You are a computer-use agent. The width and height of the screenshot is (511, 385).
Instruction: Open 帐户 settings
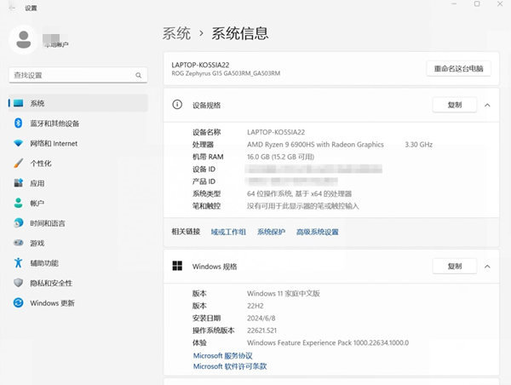[78, 203]
